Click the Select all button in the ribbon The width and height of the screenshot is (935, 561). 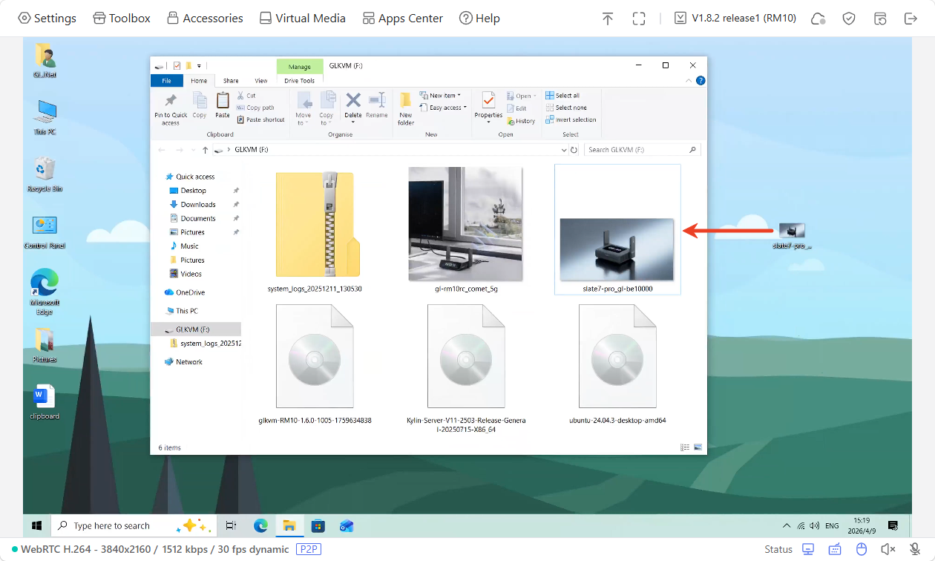click(566, 95)
